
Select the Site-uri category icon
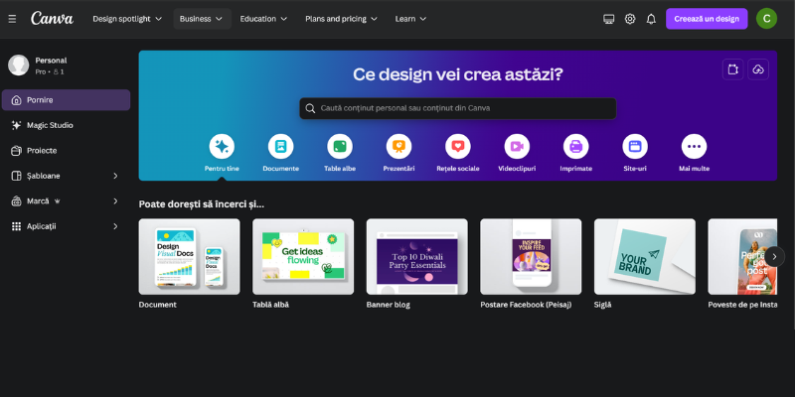click(635, 146)
